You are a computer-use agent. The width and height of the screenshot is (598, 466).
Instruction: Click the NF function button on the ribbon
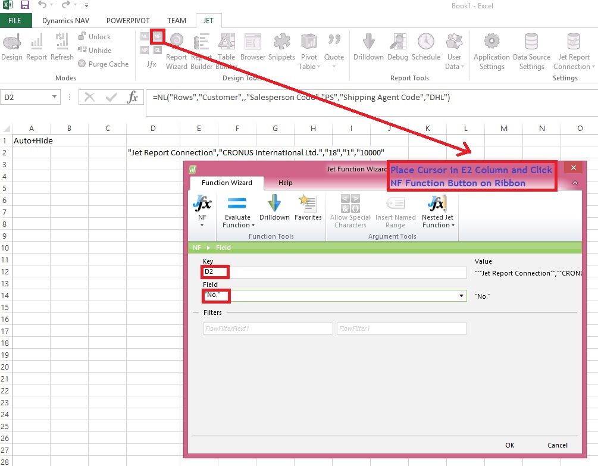(x=157, y=36)
